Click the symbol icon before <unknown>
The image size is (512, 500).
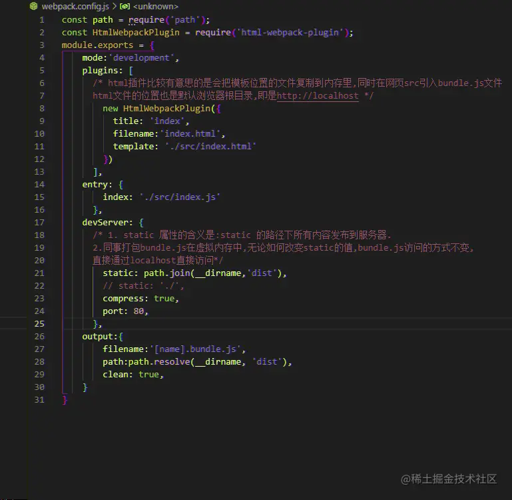(125, 6)
